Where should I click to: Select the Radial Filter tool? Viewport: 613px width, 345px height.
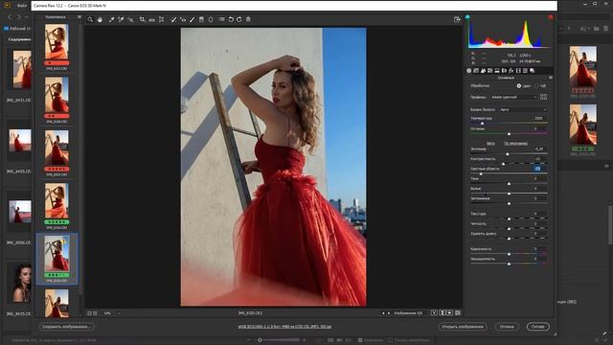point(211,19)
